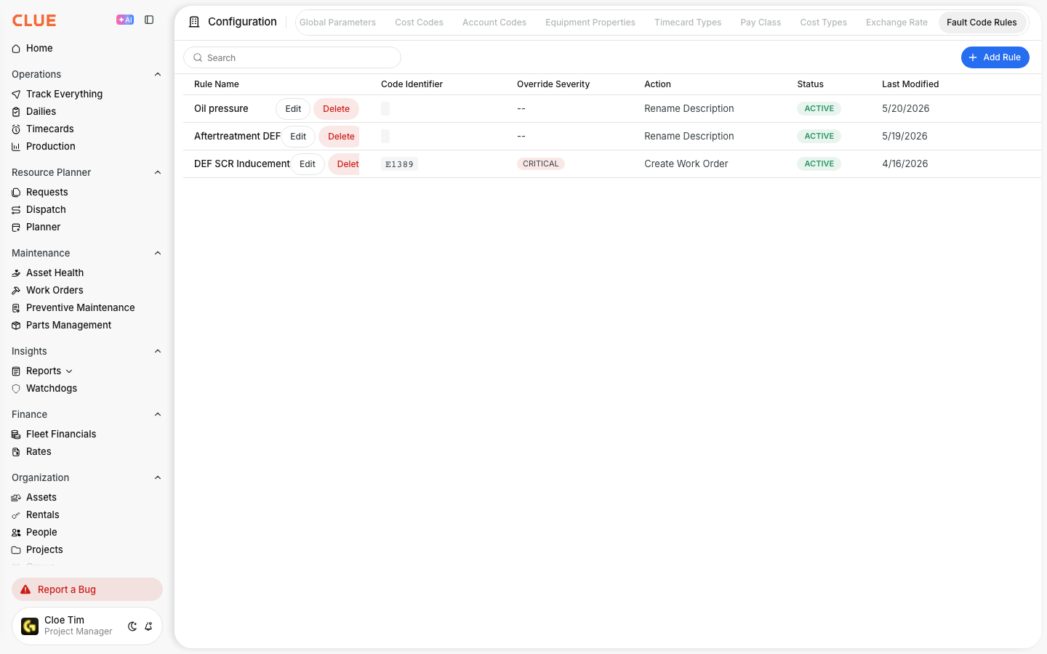Switch to Global Parameters tab
Screen dimensions: 1047x654
[337, 23]
